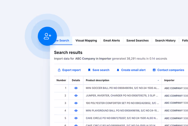Click ABC COMPANY importer in row 3
The width and height of the screenshot is (188, 126).
173,103
